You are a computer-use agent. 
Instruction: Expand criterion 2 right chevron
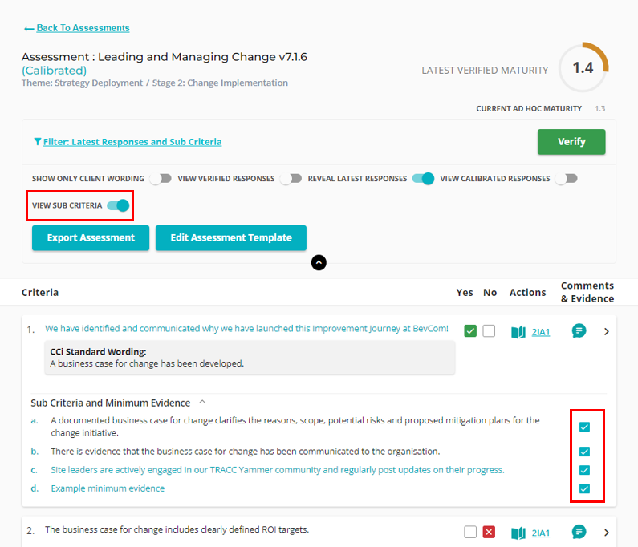click(x=607, y=533)
